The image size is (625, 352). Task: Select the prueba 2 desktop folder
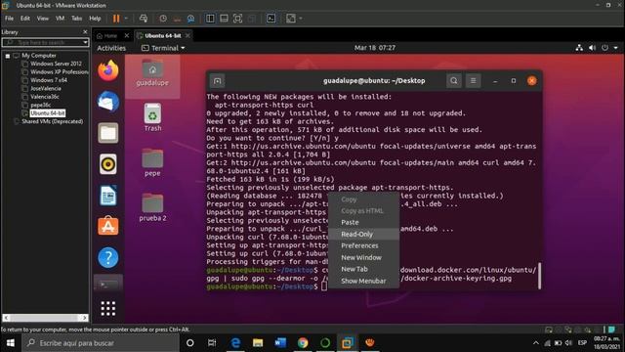(152, 207)
